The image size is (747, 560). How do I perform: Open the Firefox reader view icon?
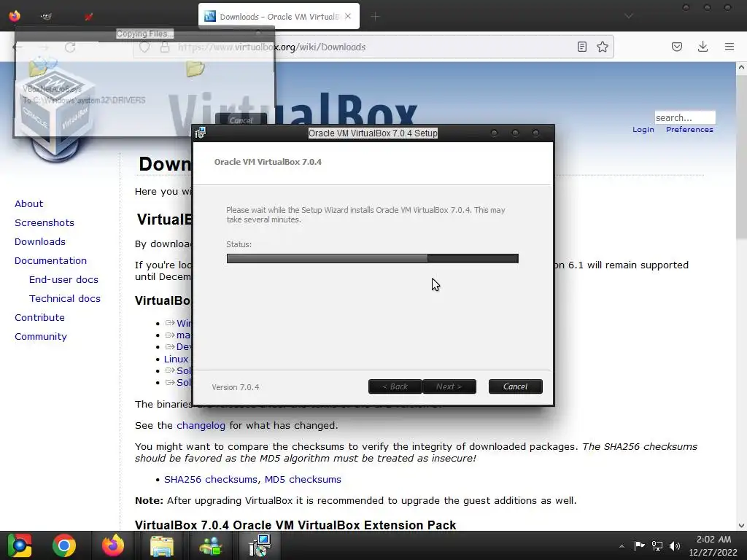coord(581,47)
